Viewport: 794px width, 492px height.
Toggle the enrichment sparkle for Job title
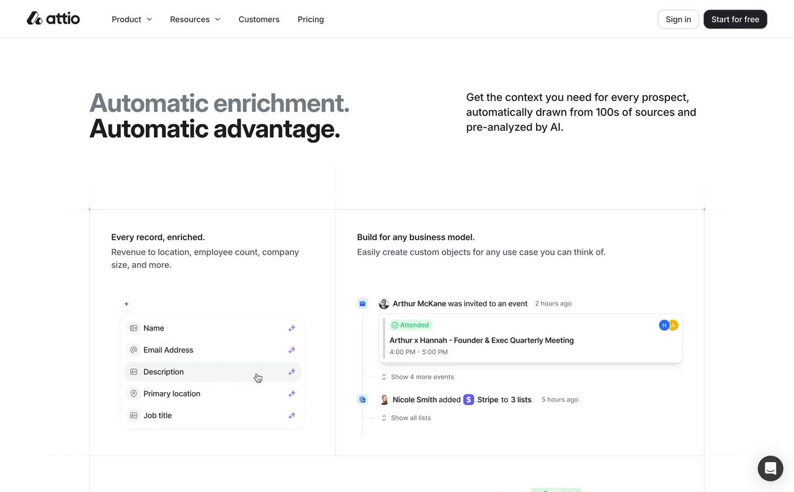[292, 415]
